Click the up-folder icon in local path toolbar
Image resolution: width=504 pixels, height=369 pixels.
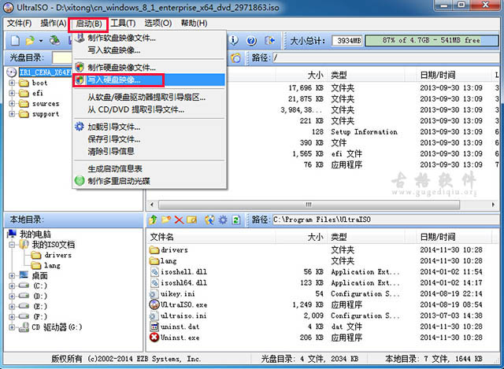[153, 220]
